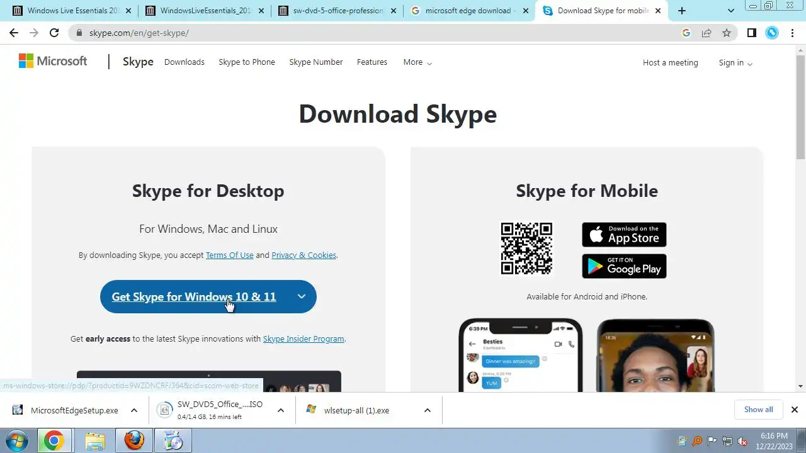Click Chrome icon in taskbar
The image size is (806, 453).
click(x=54, y=441)
